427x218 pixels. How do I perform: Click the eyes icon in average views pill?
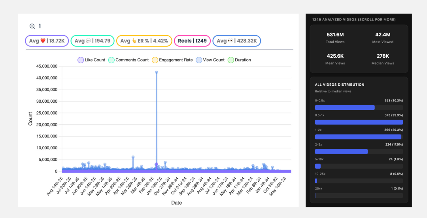point(230,41)
